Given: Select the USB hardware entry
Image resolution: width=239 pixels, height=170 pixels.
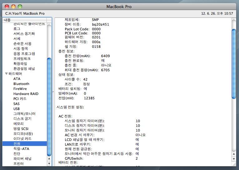Looking at the screenshot, I should coord(17,109).
